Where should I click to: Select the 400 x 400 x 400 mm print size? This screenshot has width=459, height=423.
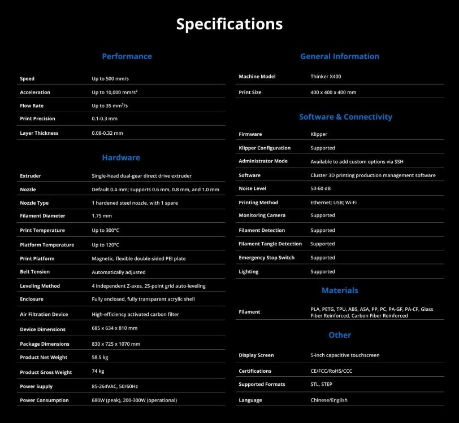pos(333,92)
